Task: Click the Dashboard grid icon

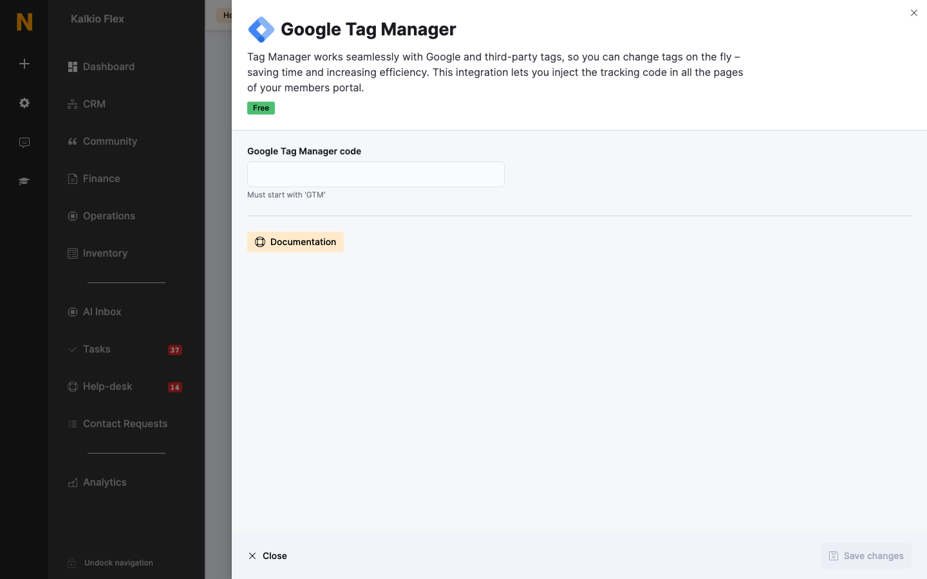Action: [73, 67]
